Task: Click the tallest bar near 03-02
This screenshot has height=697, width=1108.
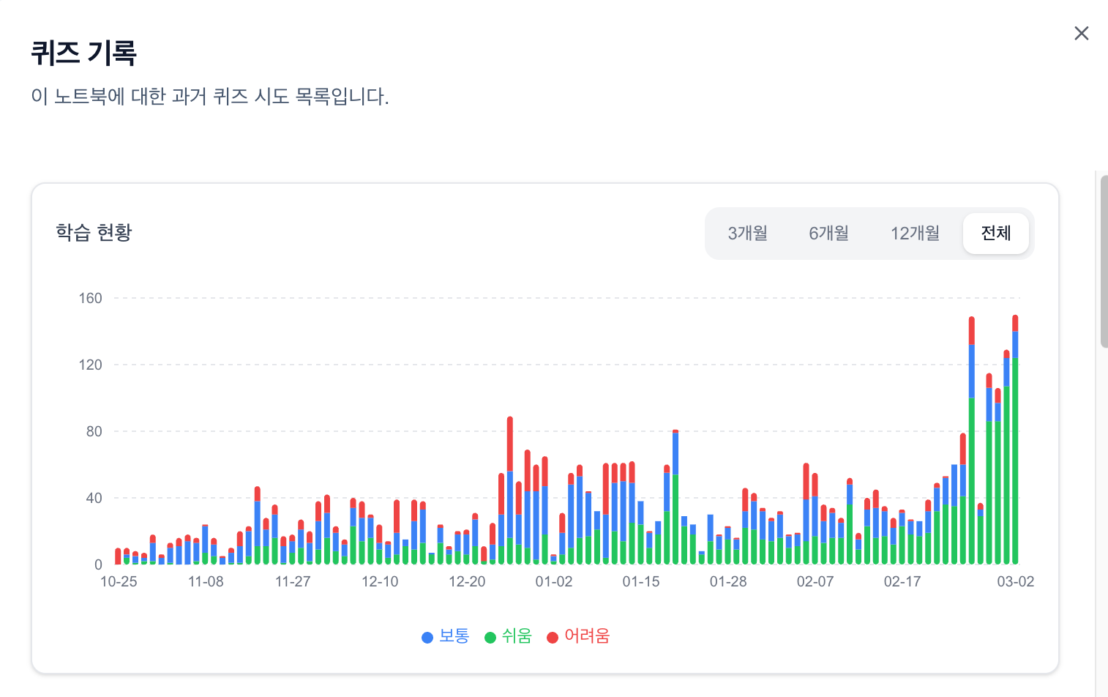Action: point(1015,439)
